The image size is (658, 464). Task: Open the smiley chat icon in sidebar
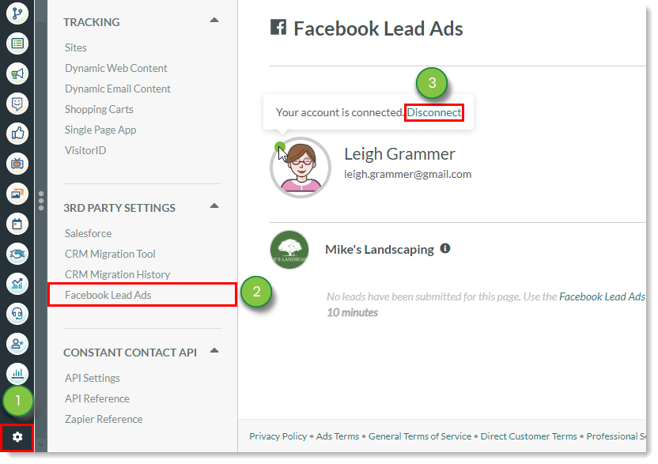pyautogui.click(x=17, y=104)
